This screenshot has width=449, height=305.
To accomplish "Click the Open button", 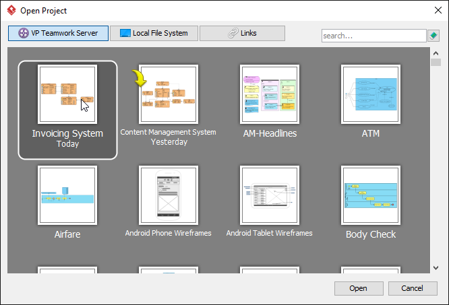I will tap(359, 288).
